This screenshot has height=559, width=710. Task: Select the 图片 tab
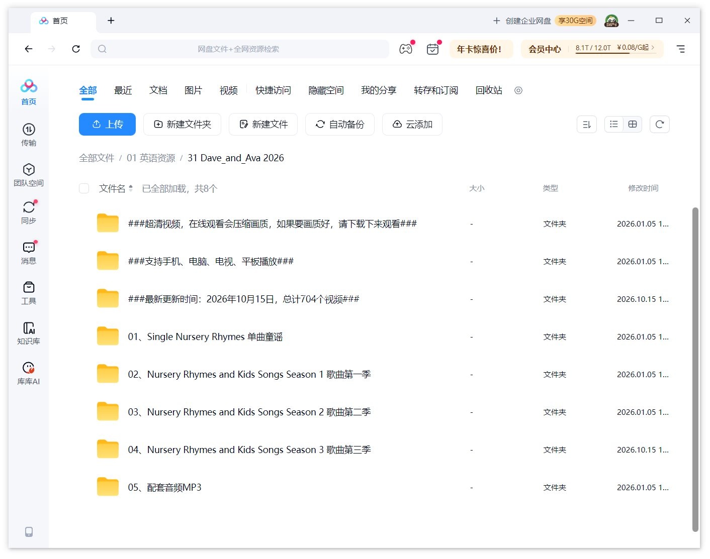194,90
